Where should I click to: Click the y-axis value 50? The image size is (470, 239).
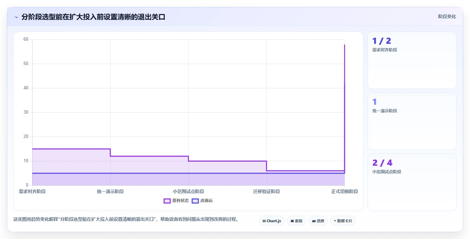[26, 64]
